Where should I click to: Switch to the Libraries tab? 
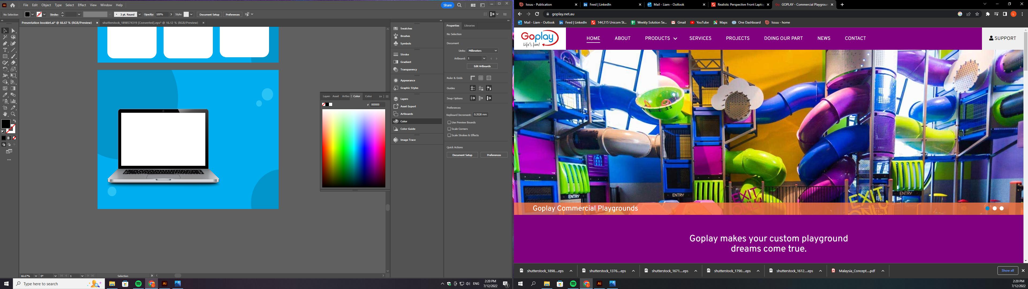(x=469, y=25)
